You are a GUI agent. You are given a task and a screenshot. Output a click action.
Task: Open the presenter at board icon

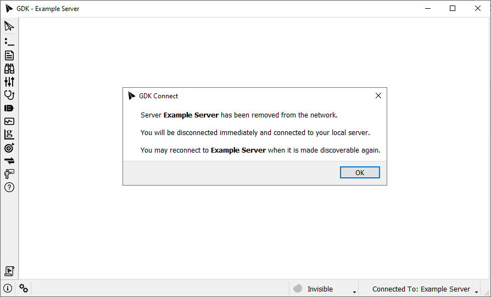pos(9,174)
